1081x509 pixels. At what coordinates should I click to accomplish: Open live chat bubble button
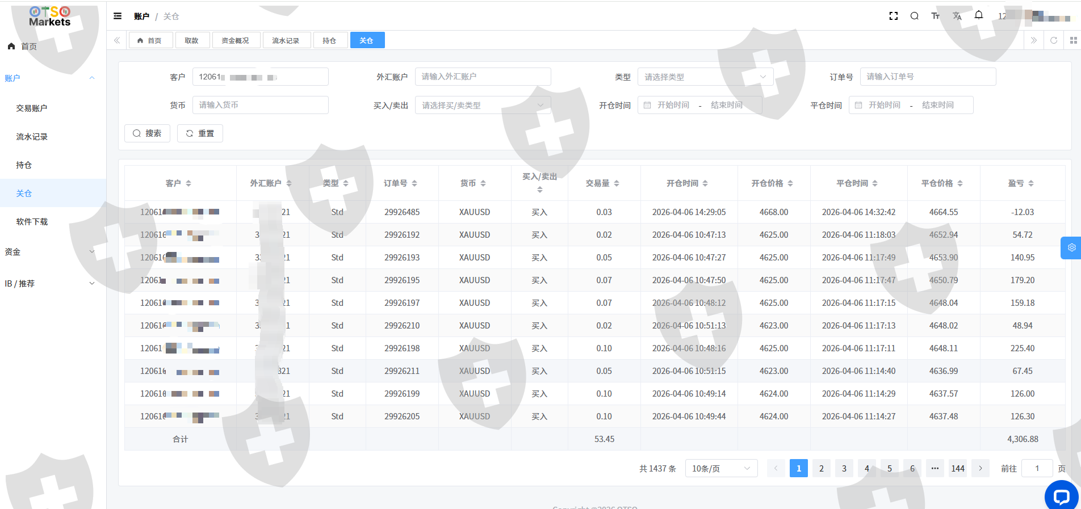tap(1061, 497)
